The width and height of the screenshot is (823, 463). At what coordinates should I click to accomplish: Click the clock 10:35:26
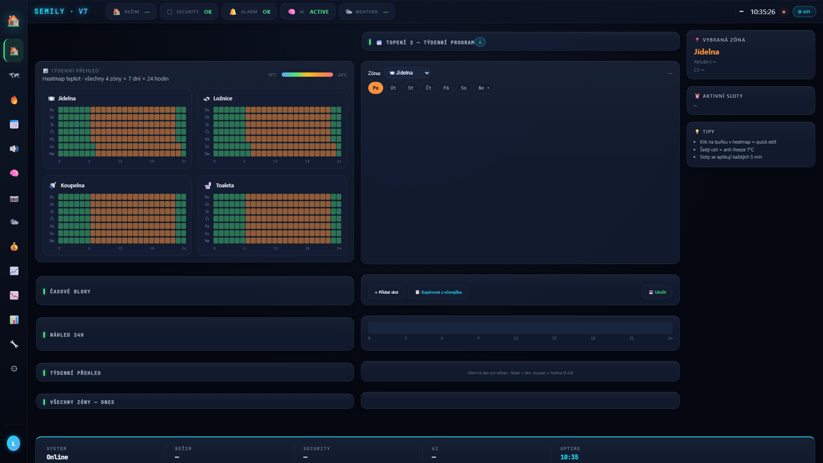(763, 12)
